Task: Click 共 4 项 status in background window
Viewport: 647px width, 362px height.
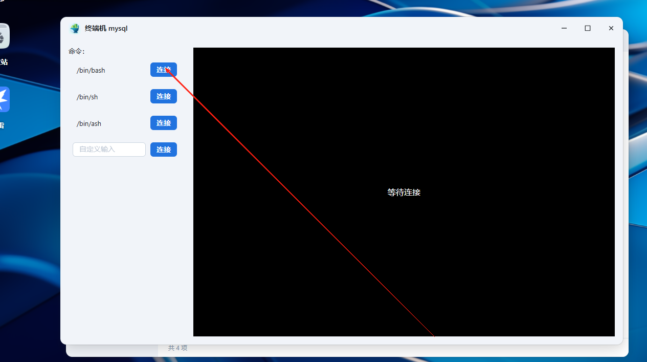Action: click(178, 348)
